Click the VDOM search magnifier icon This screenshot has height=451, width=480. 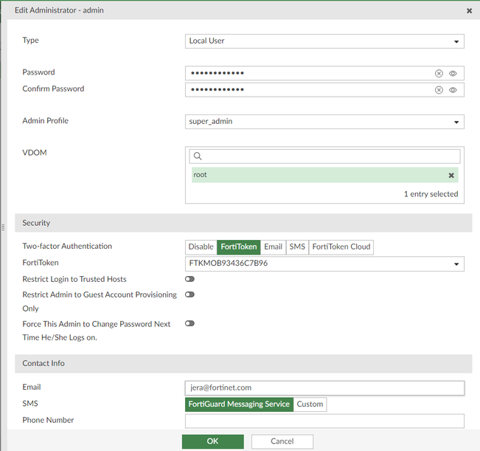(196, 156)
